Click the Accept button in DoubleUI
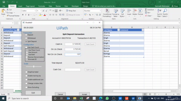The image size is (181, 101). [x=84, y=94]
